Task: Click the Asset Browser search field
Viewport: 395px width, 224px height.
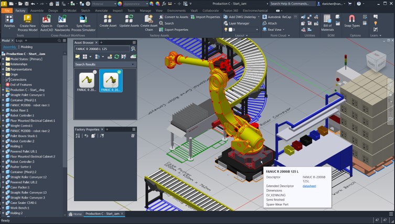Action: pos(102,49)
